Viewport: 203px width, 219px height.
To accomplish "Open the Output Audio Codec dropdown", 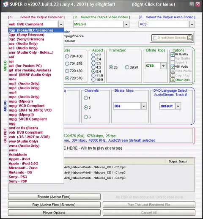I will (192, 24).
